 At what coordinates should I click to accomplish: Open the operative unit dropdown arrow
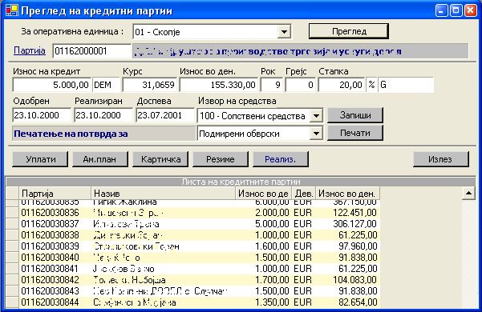[x=284, y=31]
